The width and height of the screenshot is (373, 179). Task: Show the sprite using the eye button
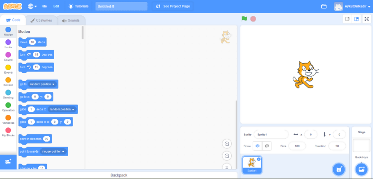(x=258, y=146)
